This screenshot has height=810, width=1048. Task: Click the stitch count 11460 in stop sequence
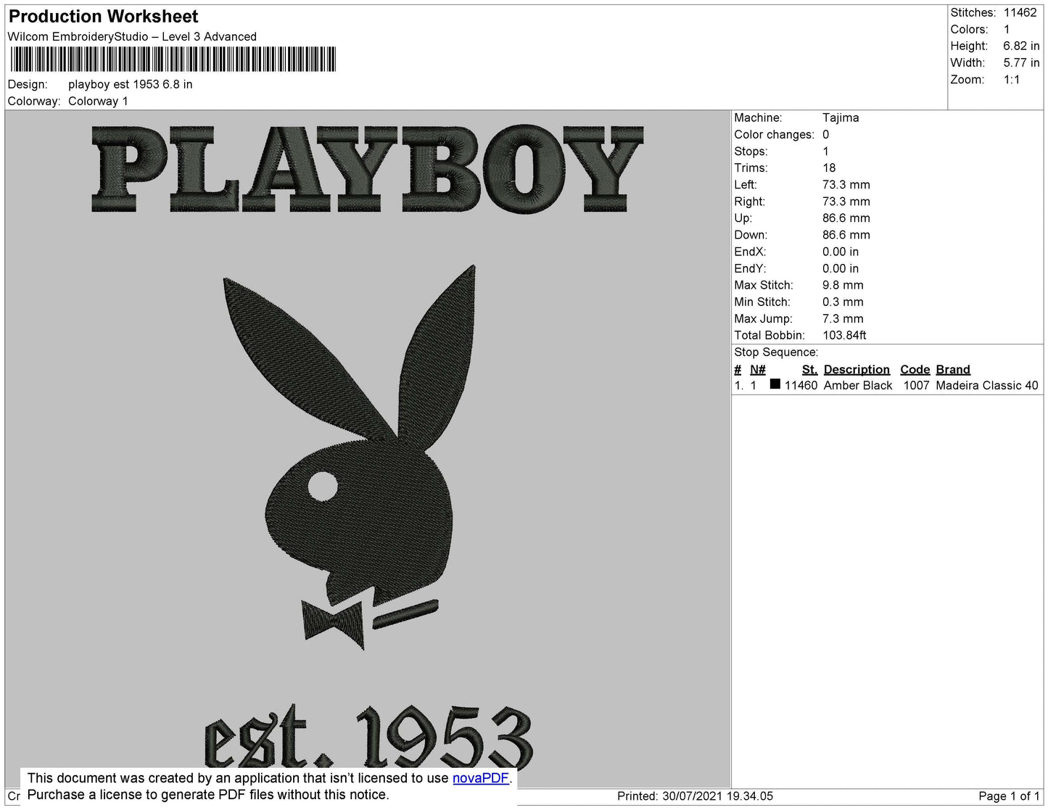coord(801,385)
